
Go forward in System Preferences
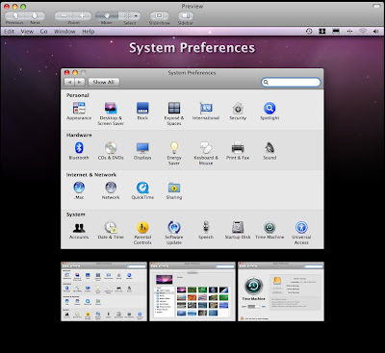[x=80, y=82]
